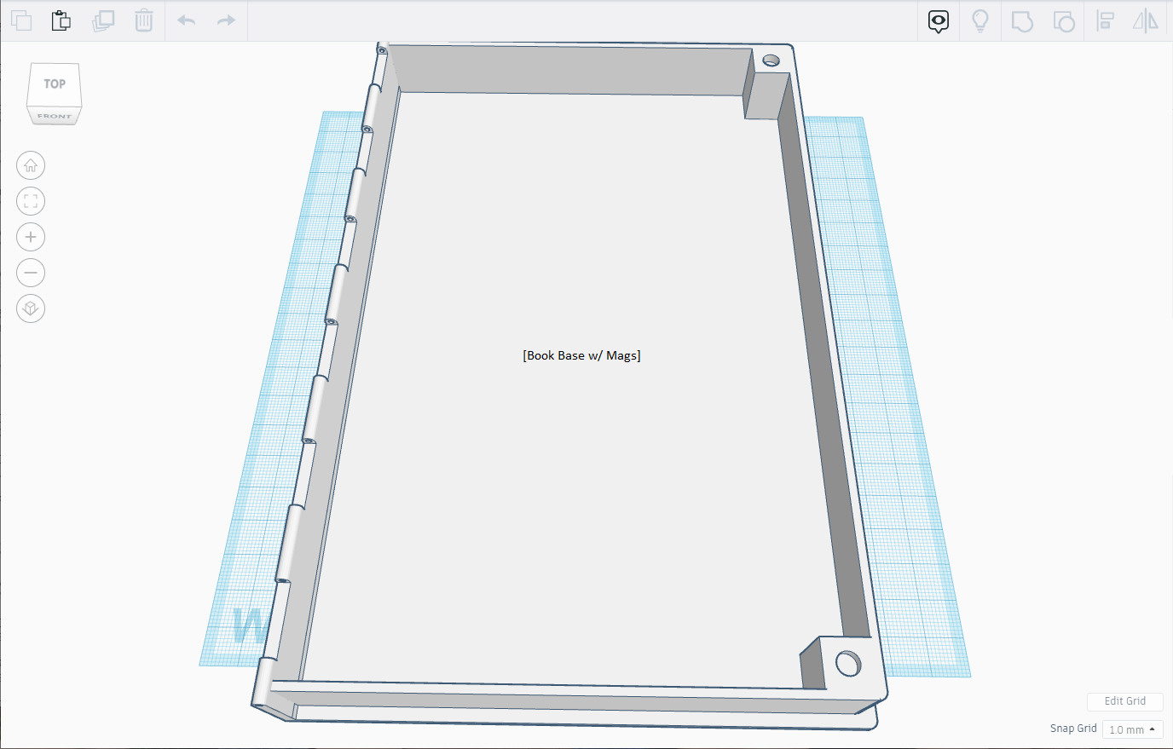
Task: Click the Show all lightbulb icon
Action: pos(980,21)
